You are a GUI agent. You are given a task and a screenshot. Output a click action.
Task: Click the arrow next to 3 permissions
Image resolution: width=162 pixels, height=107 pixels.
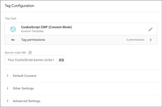(150, 40)
